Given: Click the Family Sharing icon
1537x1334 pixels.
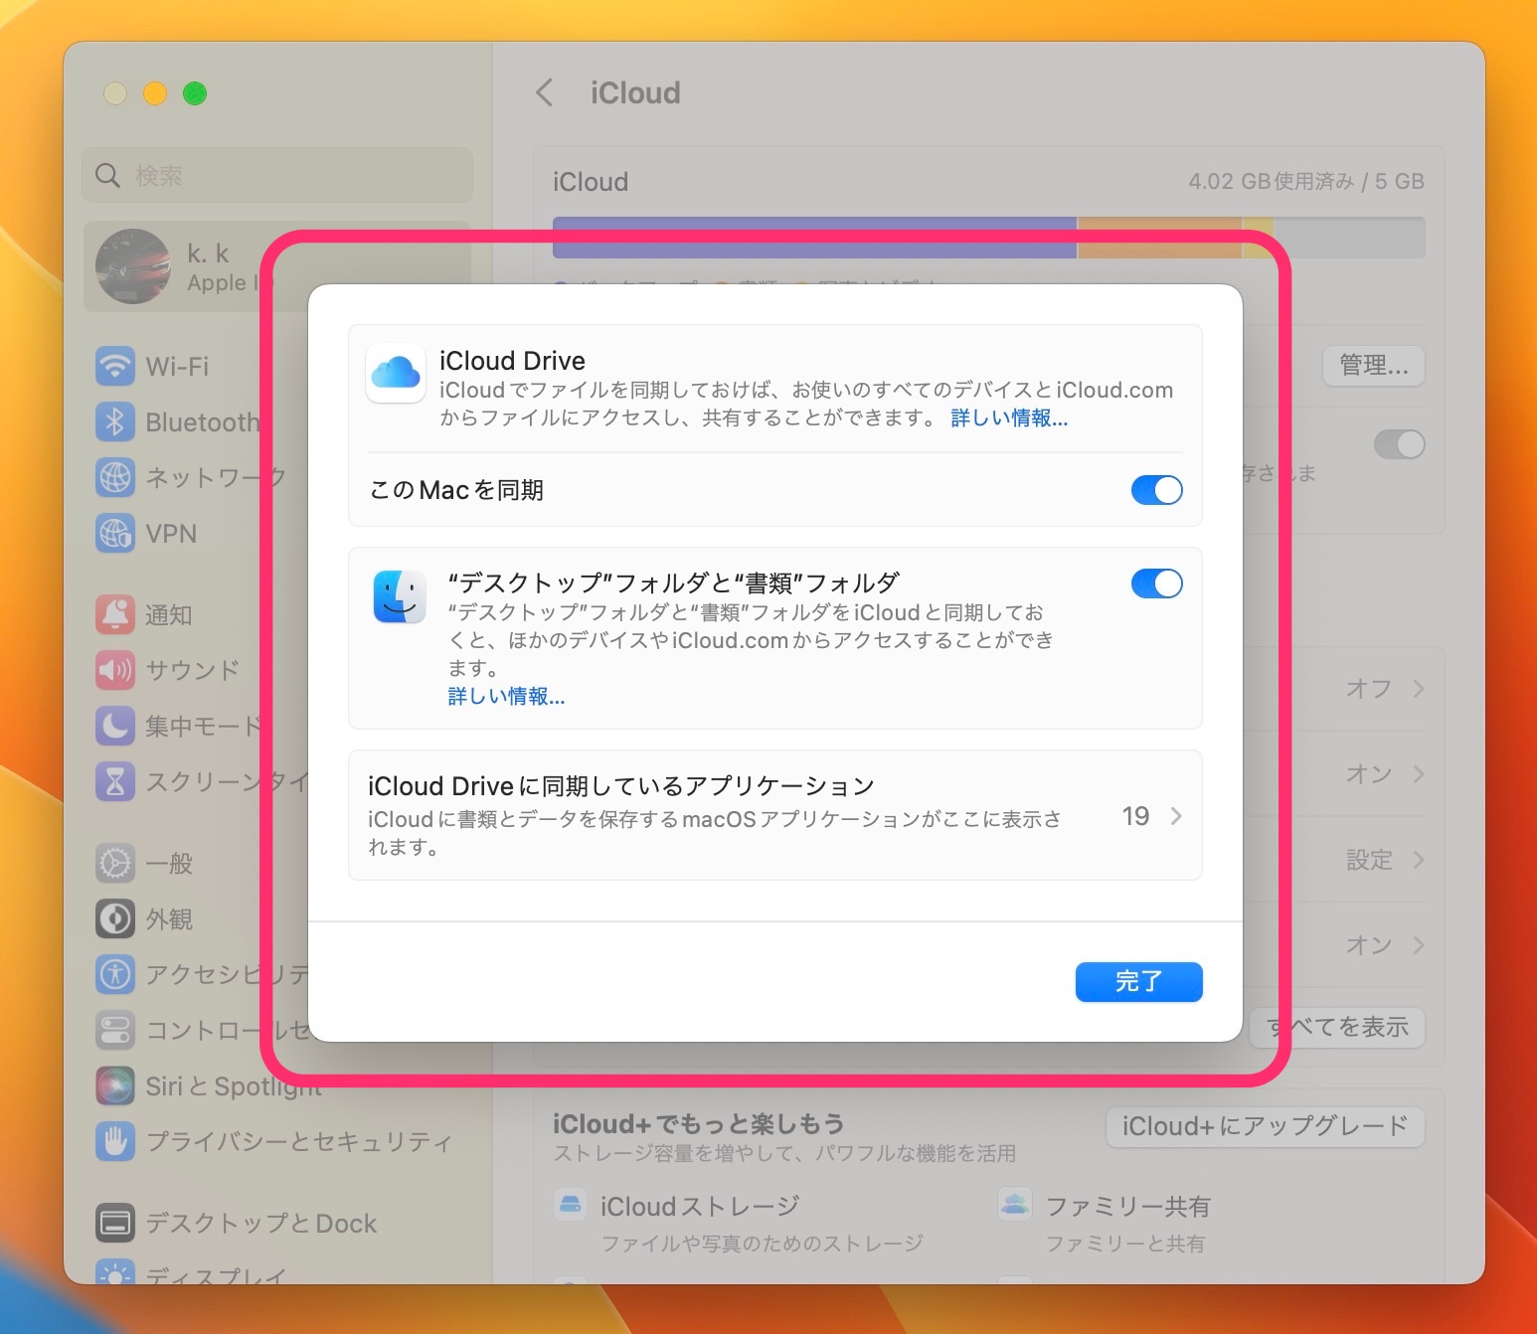Looking at the screenshot, I should click(1015, 1205).
